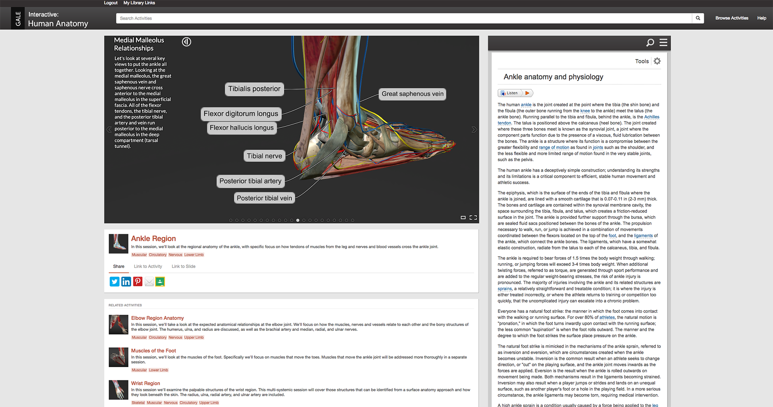The image size is (773, 407).
Task: Open the Muscles of the Foot link
Action: (x=153, y=351)
